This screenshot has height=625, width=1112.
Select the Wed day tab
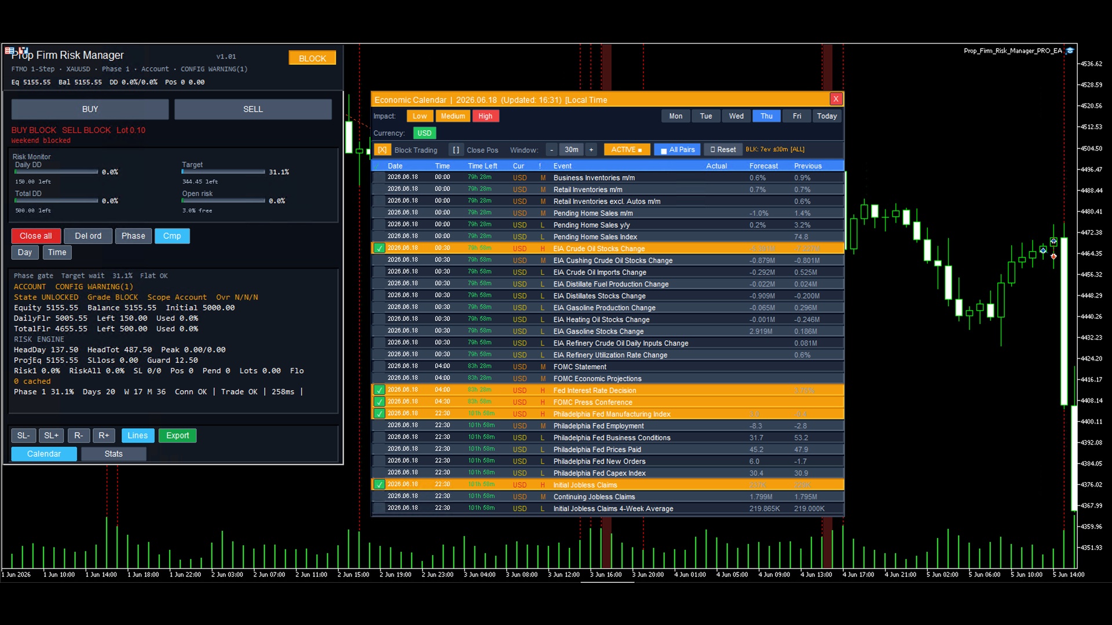(x=736, y=116)
